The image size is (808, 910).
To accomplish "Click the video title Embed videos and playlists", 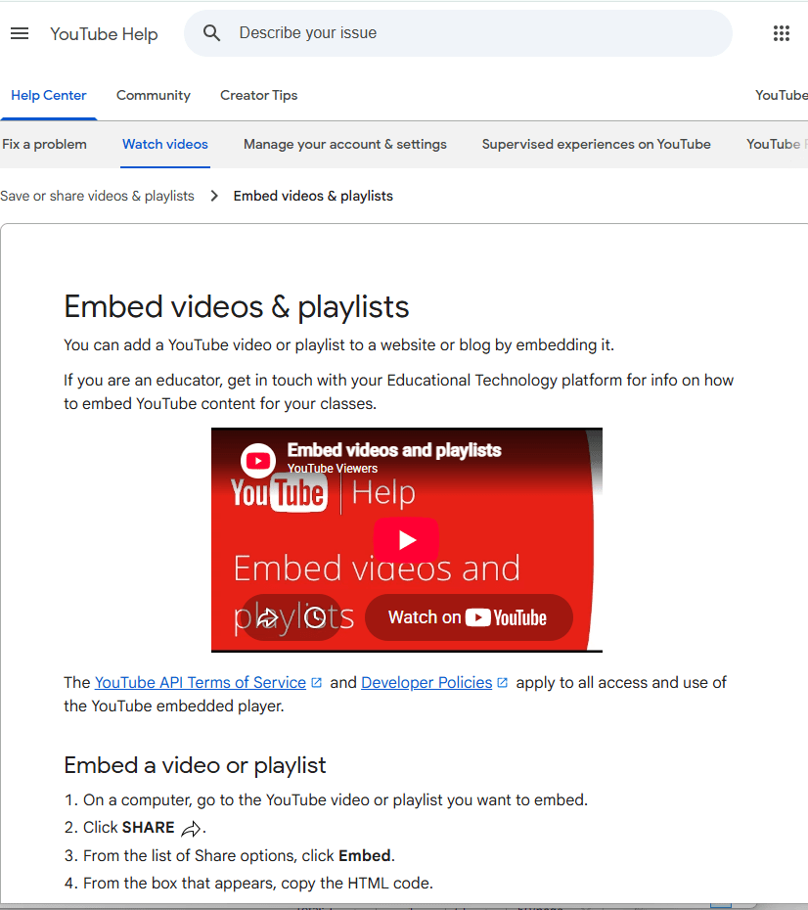I will pyautogui.click(x=394, y=450).
